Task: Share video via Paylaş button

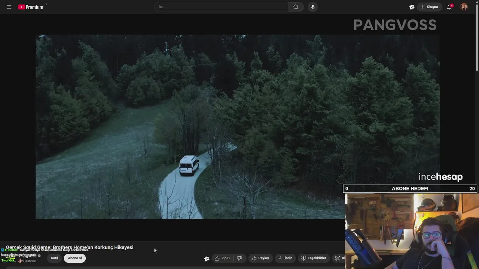Action: click(260, 258)
